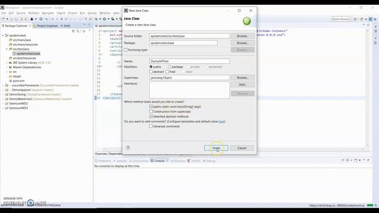Click the Name input field
Image resolution: width=379 pixels, height=213 pixels.
point(189,62)
